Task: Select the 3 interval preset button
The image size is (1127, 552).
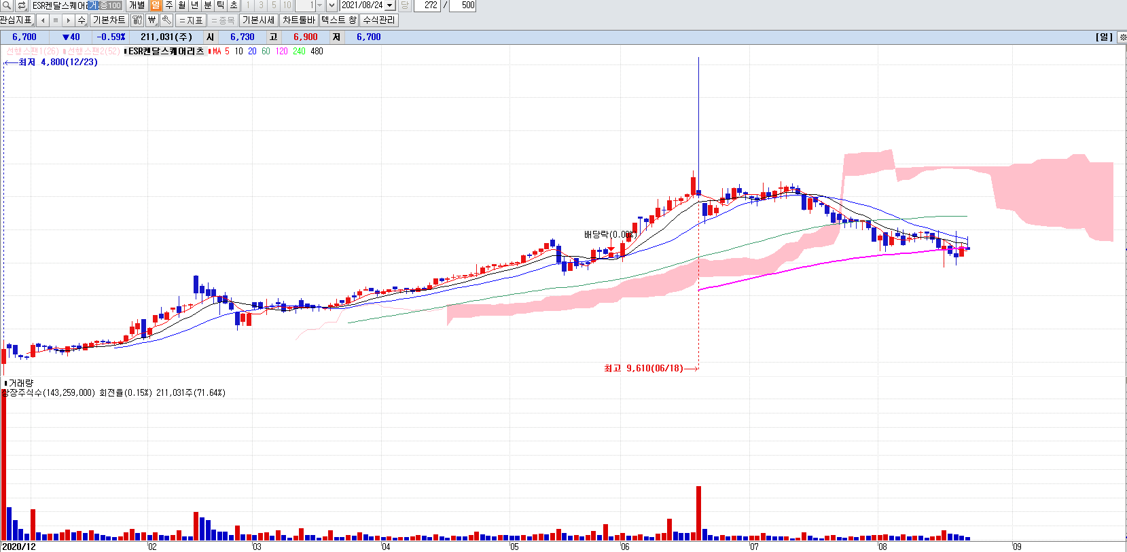Action: click(261, 5)
